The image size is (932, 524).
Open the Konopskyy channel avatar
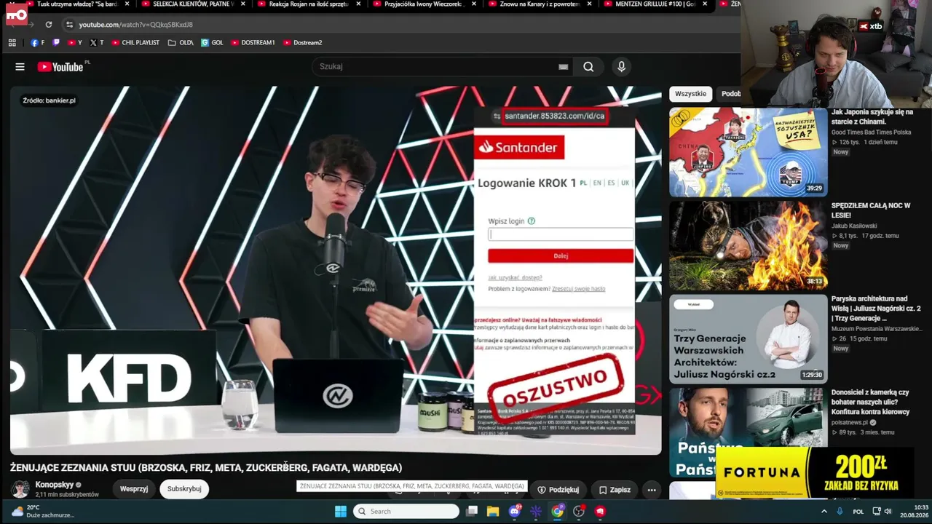pos(20,489)
